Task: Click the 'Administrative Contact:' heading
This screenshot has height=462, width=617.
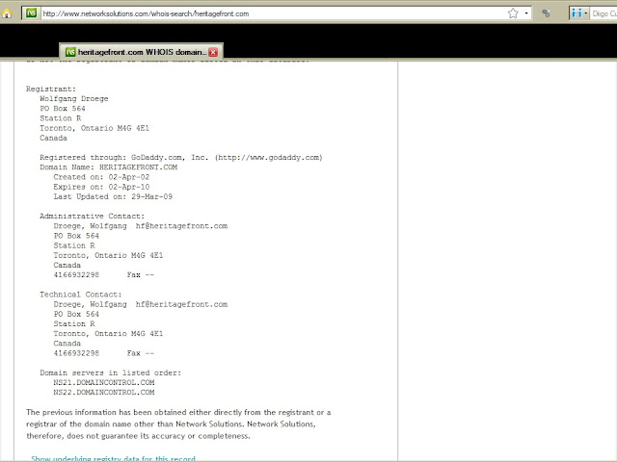Action: click(93, 216)
